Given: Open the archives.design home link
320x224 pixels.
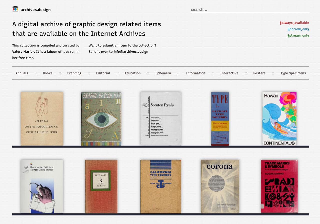Looking at the screenshot, I should click(x=36, y=10).
